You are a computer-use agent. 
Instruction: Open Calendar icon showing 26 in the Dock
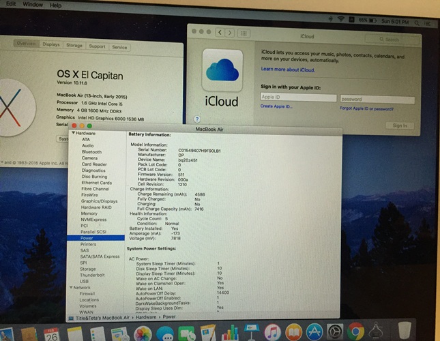(x=52, y=335)
